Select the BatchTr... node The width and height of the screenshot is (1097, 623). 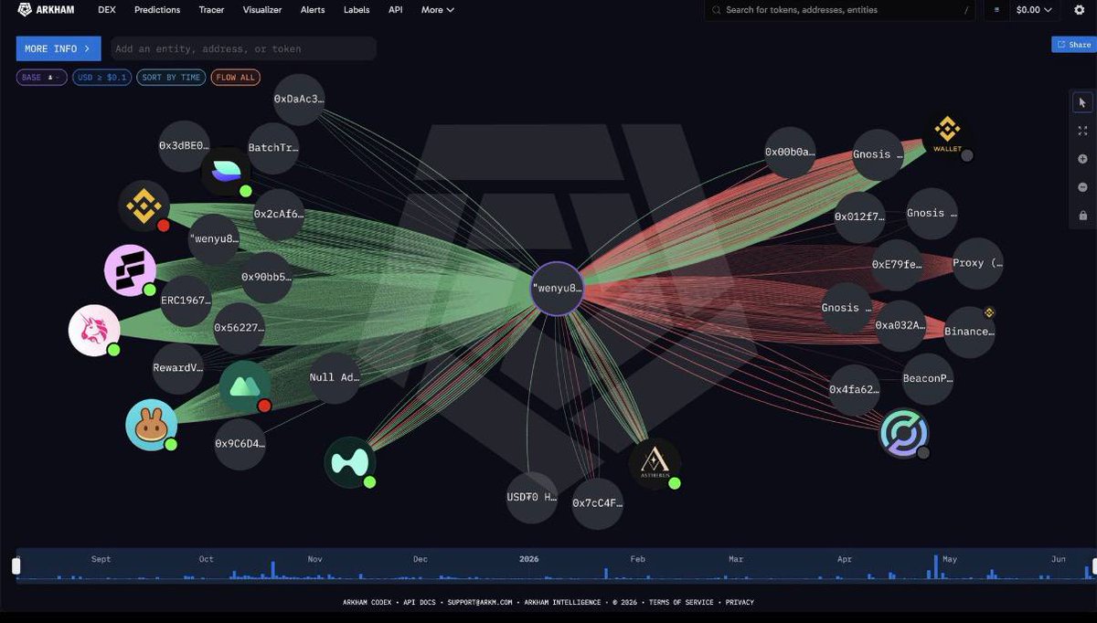(273, 148)
